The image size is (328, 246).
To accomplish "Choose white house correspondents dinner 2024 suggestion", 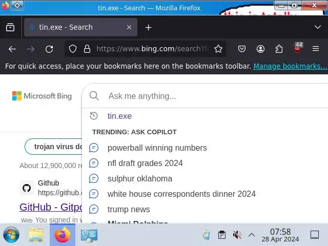I will pos(181,194).
